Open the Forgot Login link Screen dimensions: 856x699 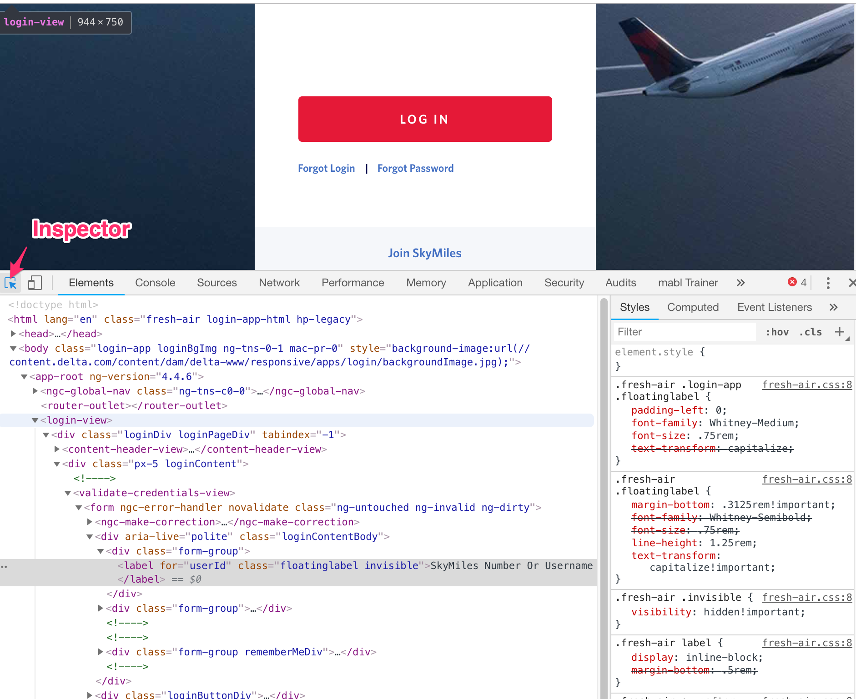(326, 168)
